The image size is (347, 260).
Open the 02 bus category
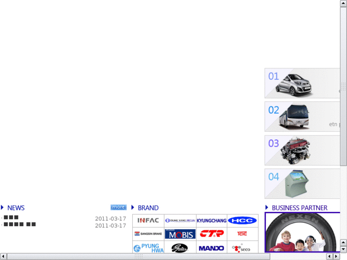point(302,116)
